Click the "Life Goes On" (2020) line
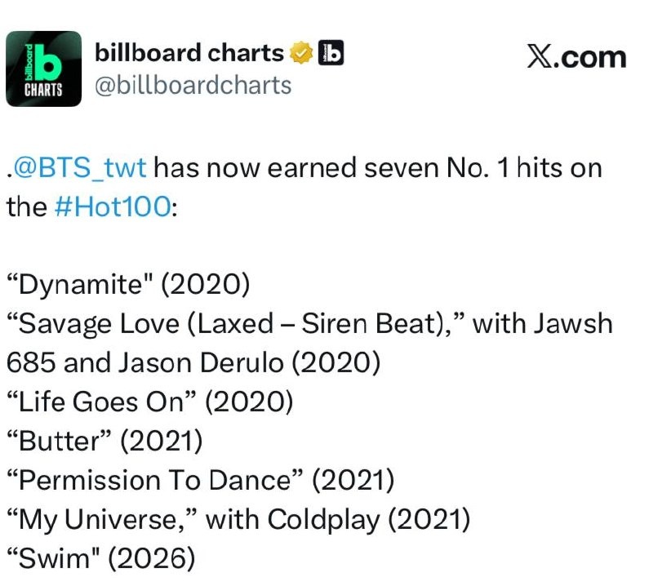This screenshot has height=582, width=653. coord(150,402)
